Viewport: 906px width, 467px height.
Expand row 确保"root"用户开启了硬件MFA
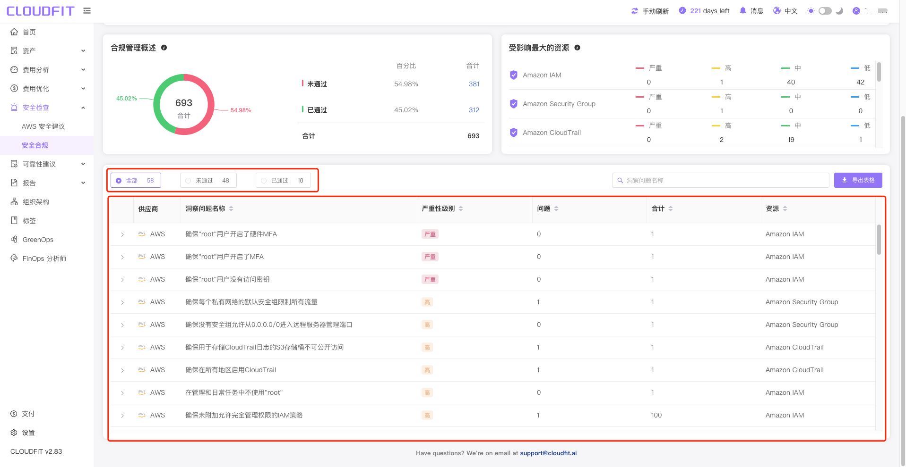[x=122, y=234]
